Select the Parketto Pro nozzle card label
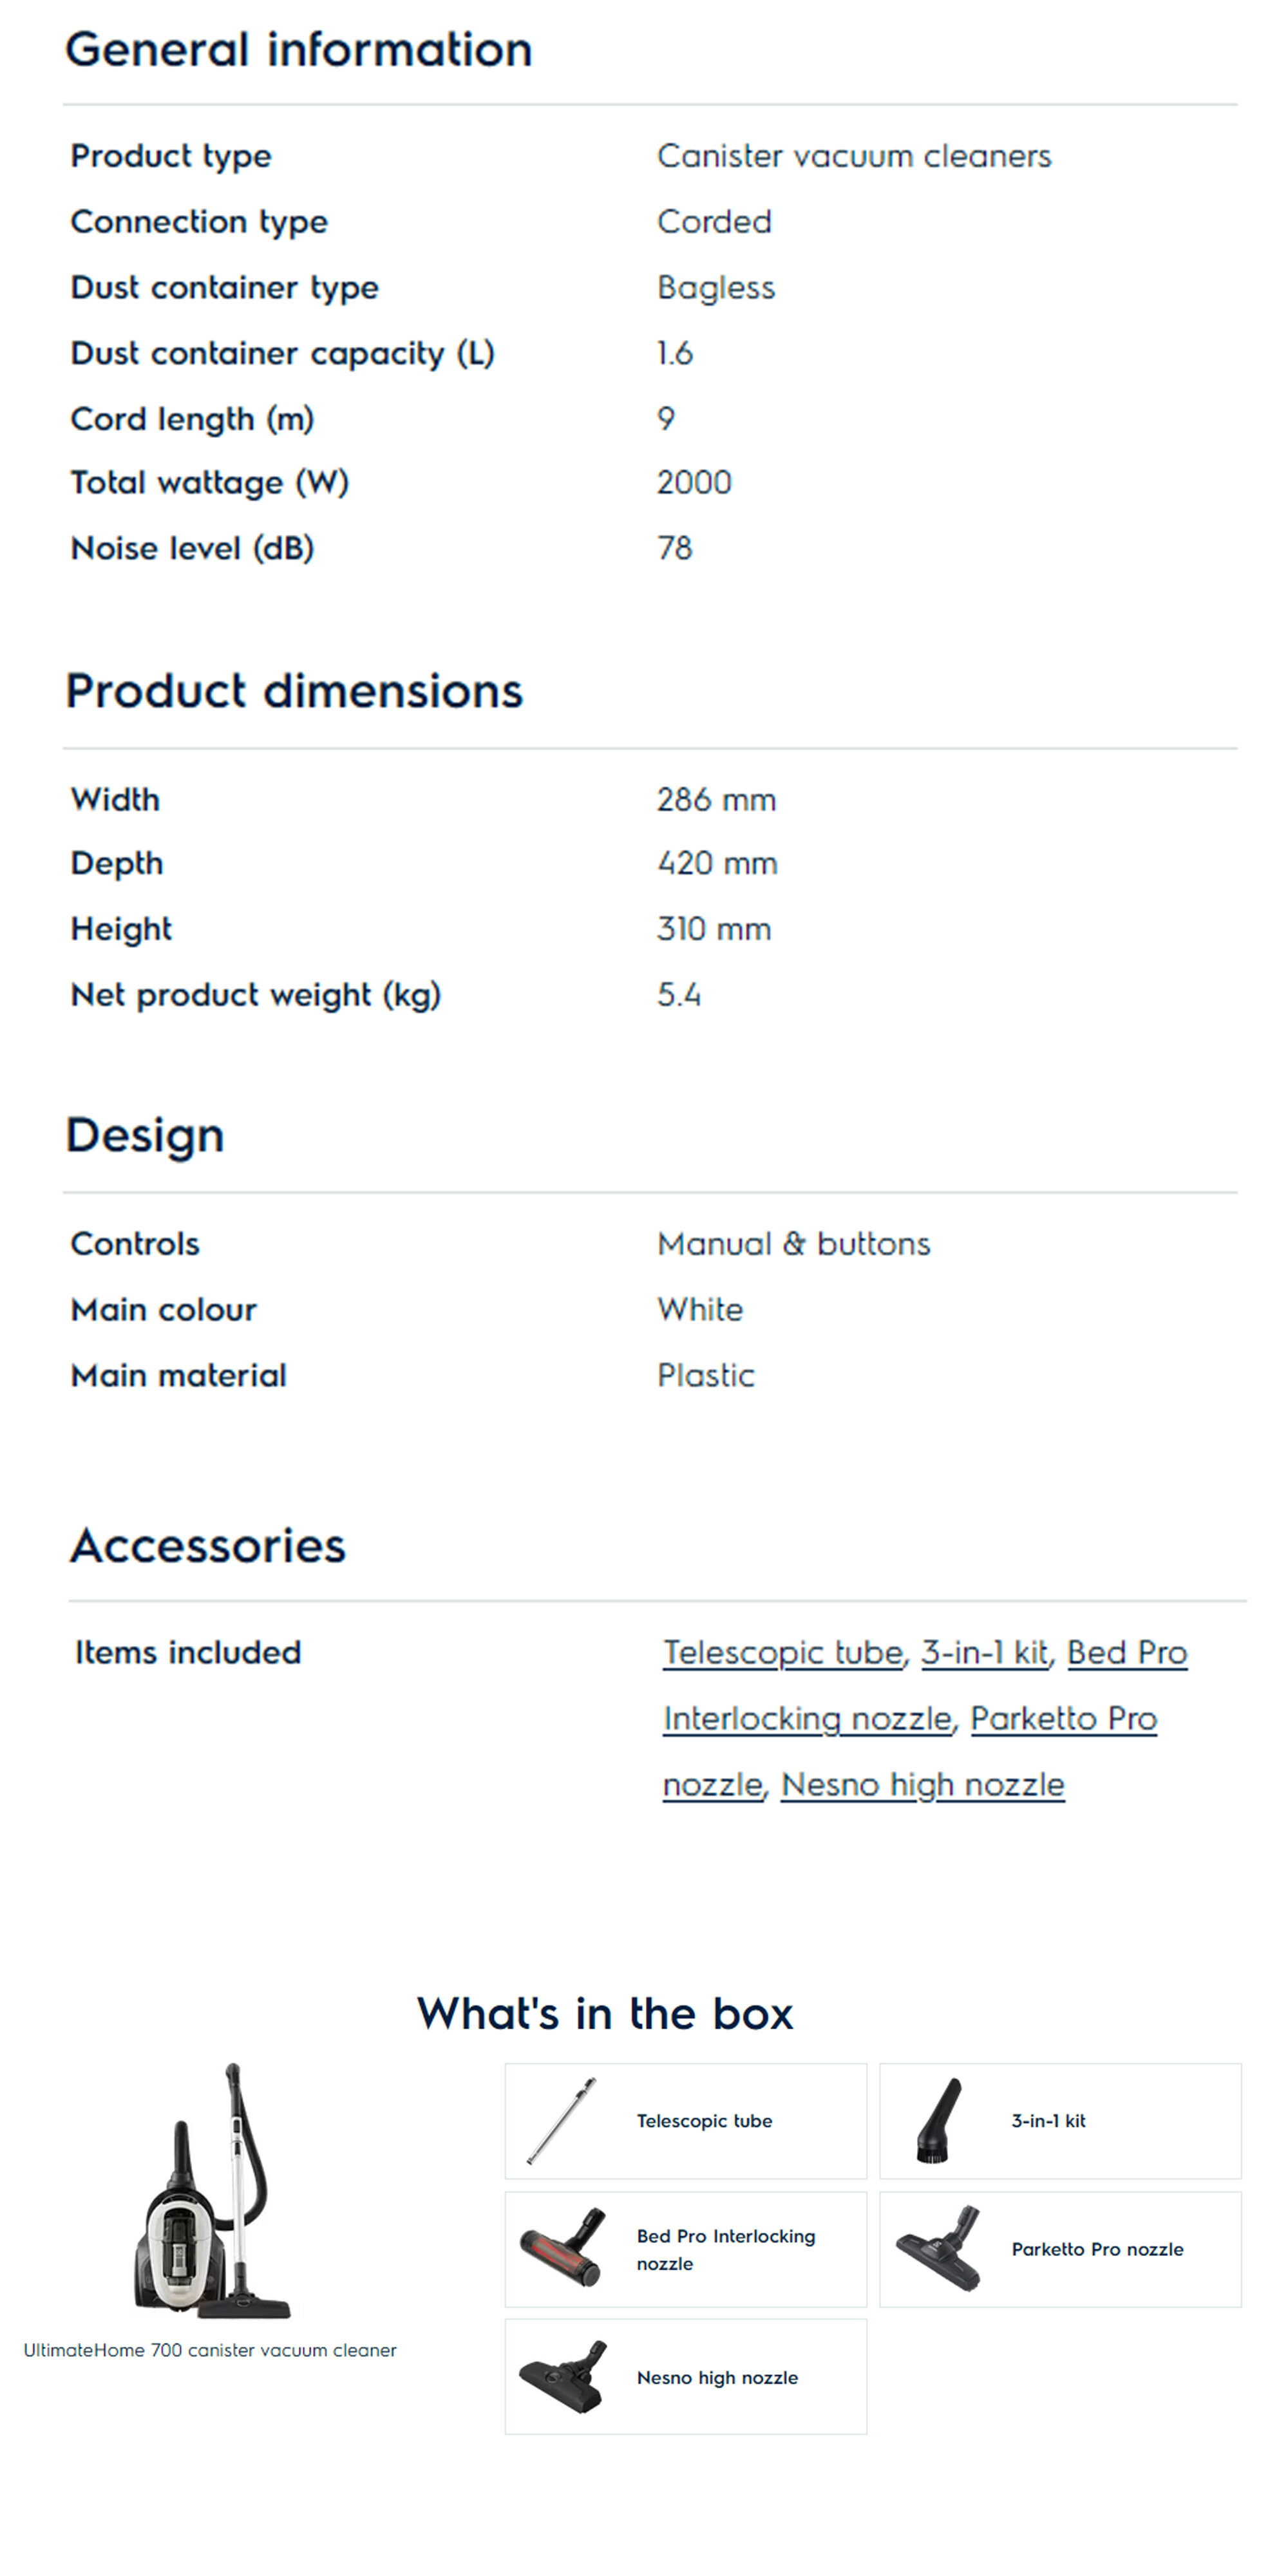 tap(1097, 2249)
